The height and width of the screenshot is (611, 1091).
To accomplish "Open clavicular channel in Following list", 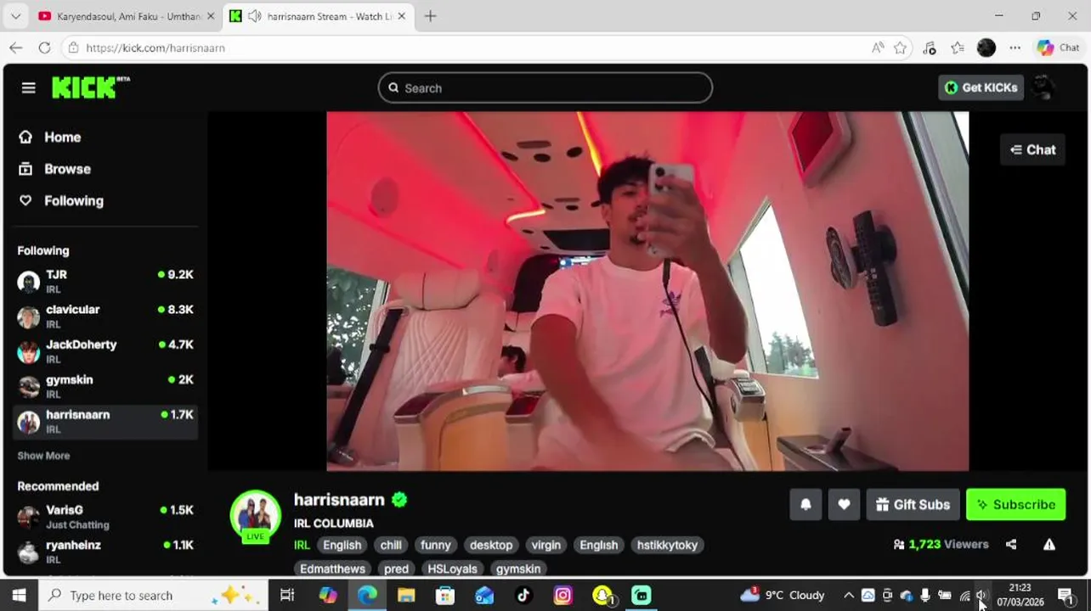I will (105, 317).
